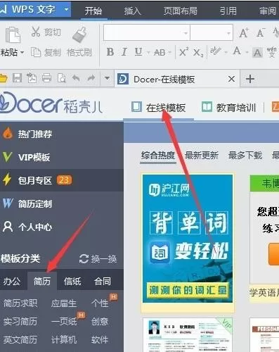Screen dimensions: 279x352
Task: Expand the highlight color dropdown arrow
Action: 226,52
